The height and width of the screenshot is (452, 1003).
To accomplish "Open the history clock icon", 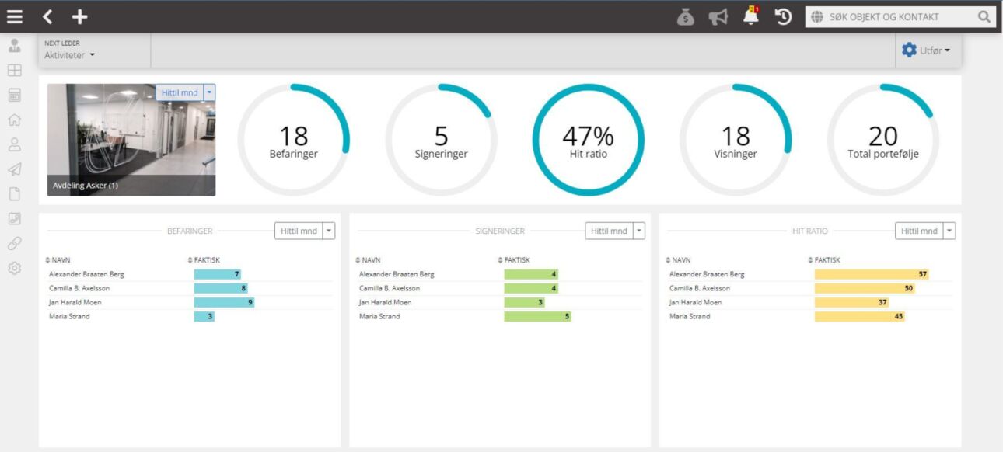I will [x=784, y=16].
